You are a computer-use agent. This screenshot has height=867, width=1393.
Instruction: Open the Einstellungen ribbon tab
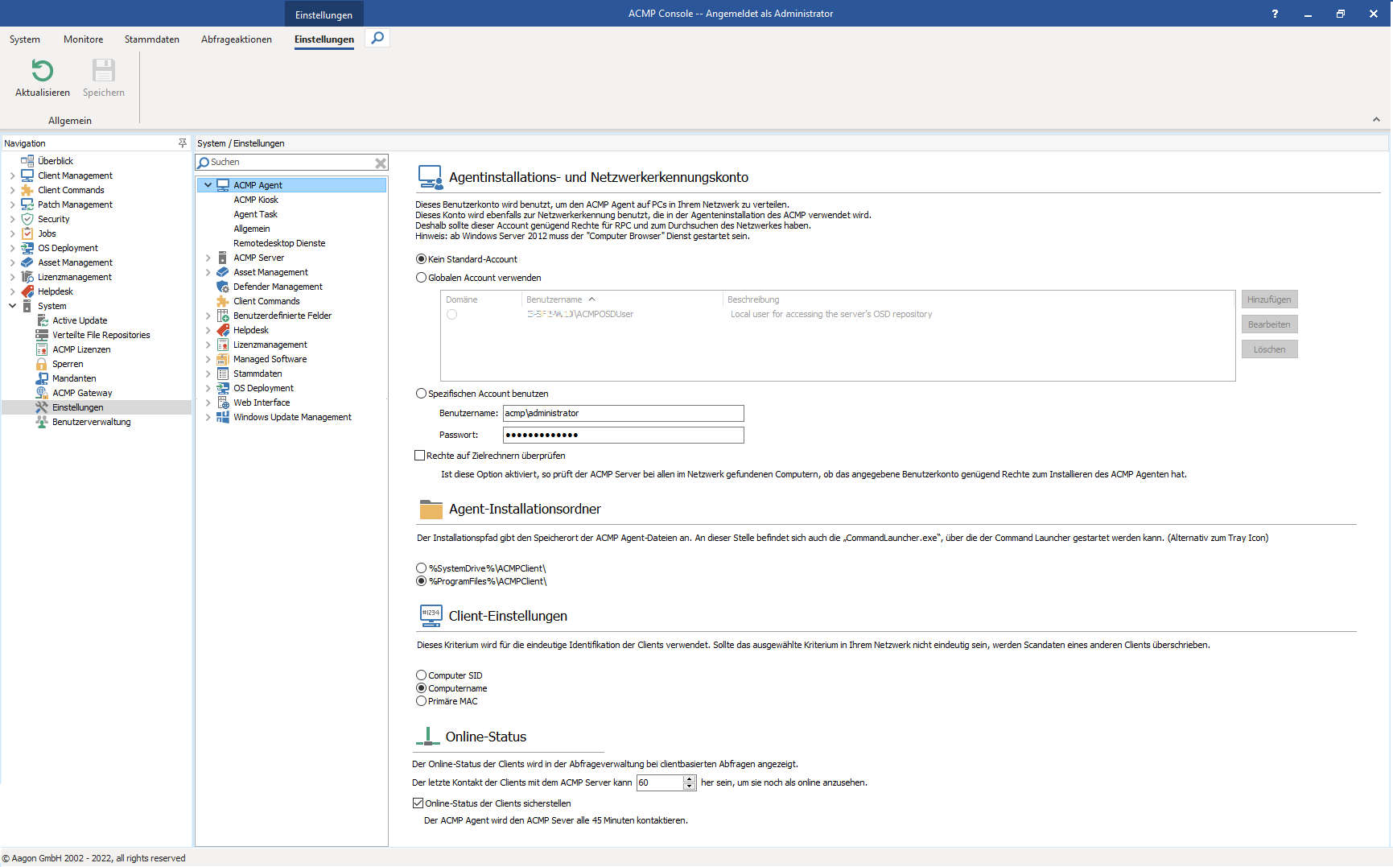324,39
